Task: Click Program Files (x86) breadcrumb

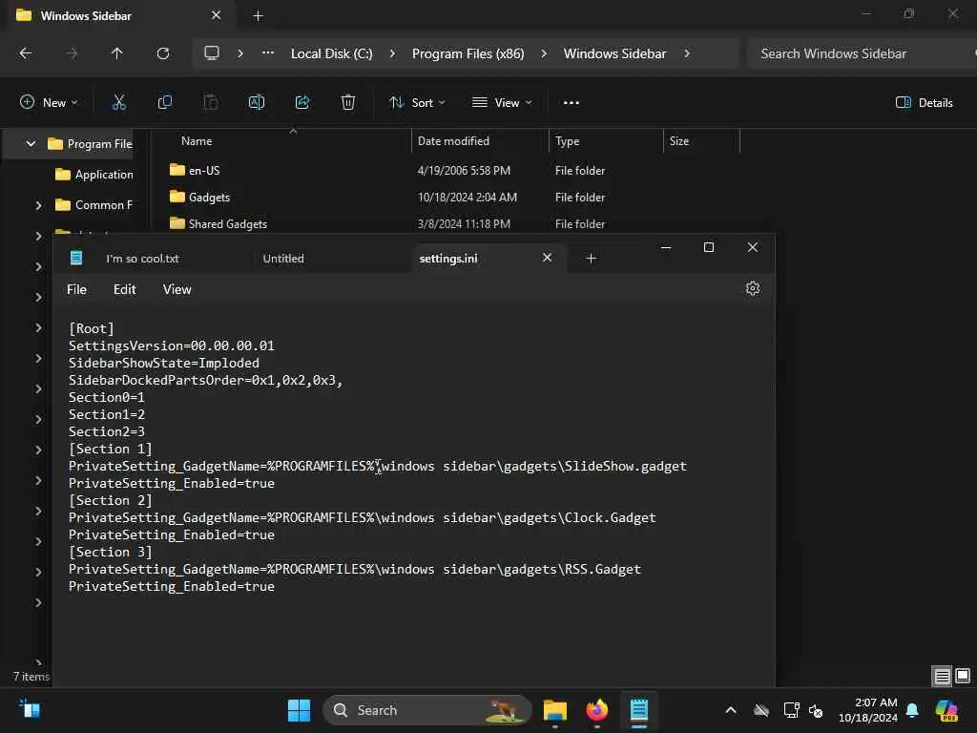Action: (x=468, y=53)
